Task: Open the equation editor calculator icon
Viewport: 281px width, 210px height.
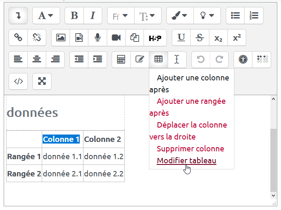Action: coord(121,59)
